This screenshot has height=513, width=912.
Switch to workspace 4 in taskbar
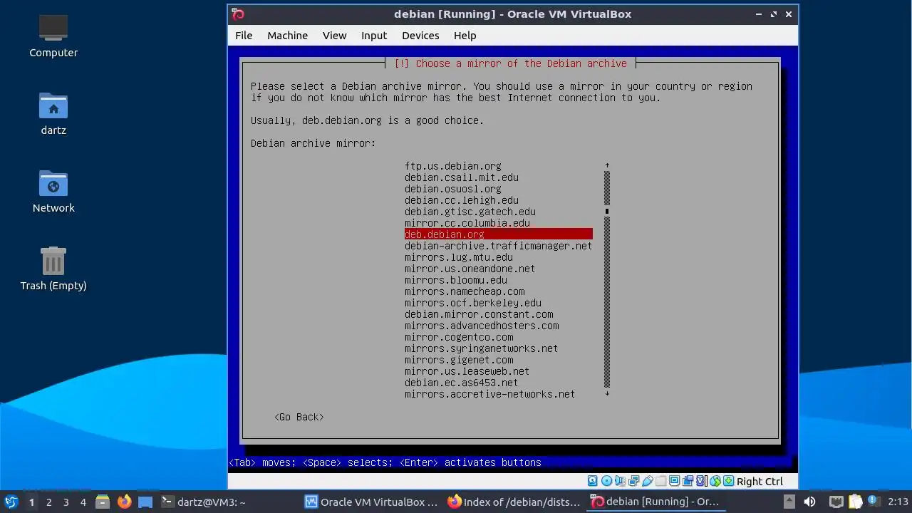[x=83, y=502]
